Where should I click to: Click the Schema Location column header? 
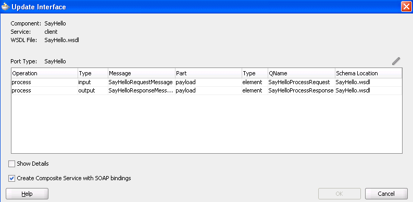(368, 73)
